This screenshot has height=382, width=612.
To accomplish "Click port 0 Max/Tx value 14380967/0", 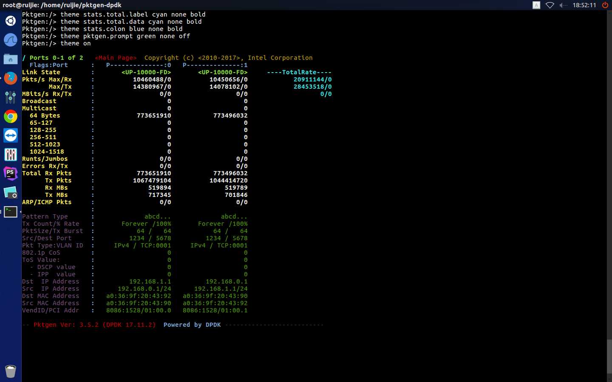I will click(x=152, y=87).
